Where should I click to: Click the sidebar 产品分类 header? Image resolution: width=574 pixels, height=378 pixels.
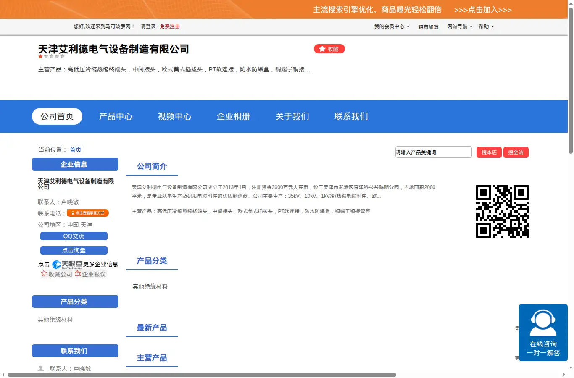[75, 302]
